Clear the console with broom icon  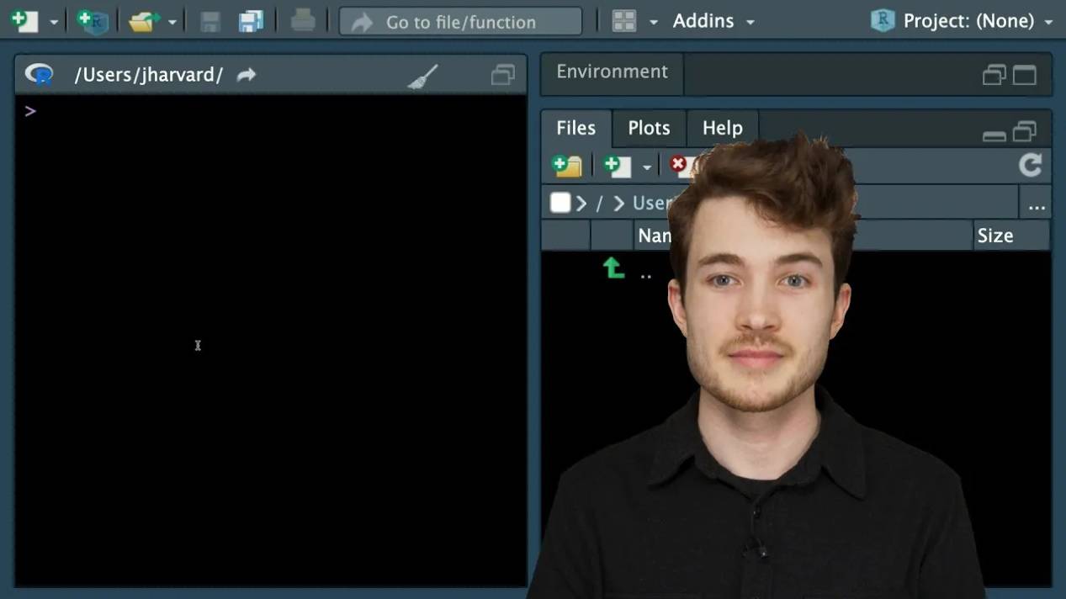click(x=422, y=77)
